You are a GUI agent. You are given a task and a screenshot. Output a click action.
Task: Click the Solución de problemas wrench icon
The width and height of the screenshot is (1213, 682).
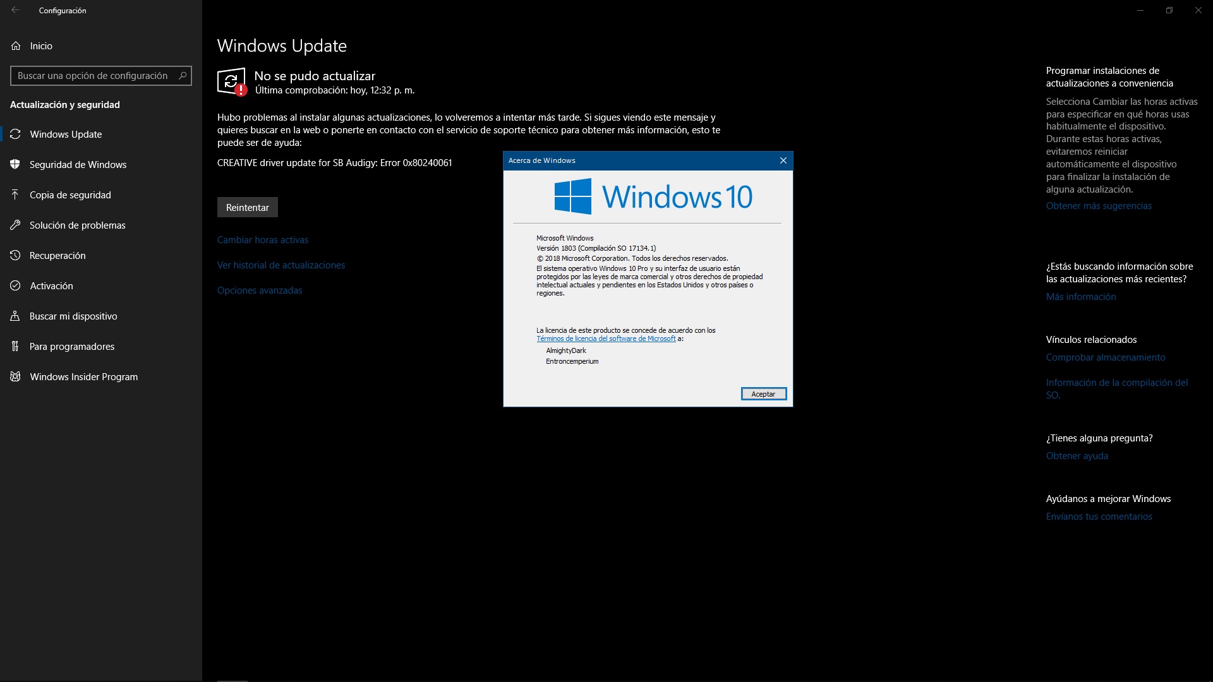pos(16,225)
